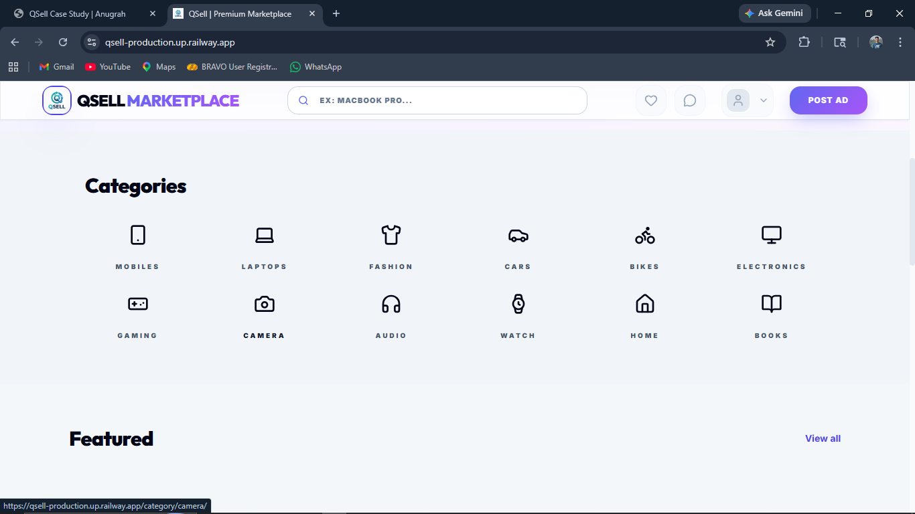Click the Post Ad button

pos(828,100)
